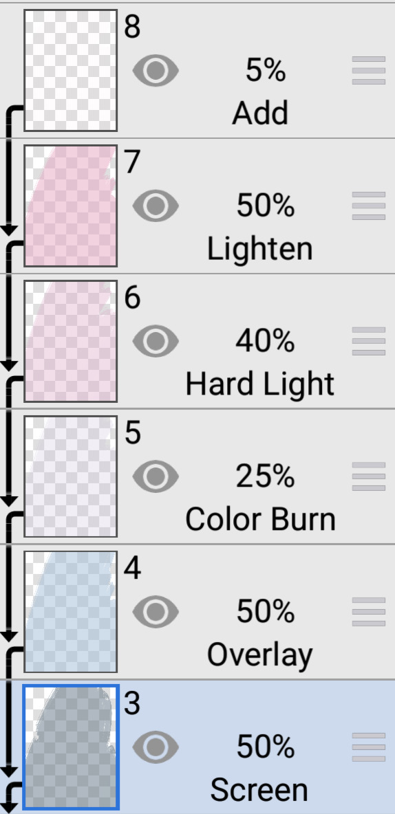
Task: Open the Hard Light blend mode label
Action: point(260,384)
